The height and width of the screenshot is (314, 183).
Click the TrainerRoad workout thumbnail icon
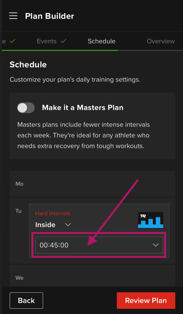(150, 220)
